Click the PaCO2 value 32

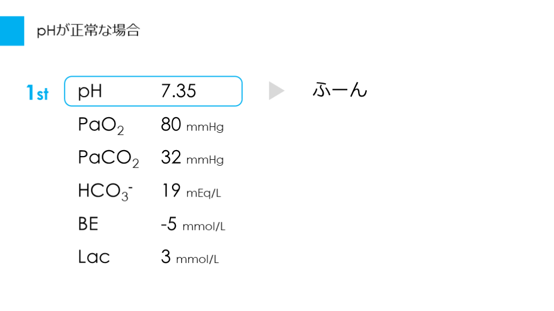click(171, 158)
